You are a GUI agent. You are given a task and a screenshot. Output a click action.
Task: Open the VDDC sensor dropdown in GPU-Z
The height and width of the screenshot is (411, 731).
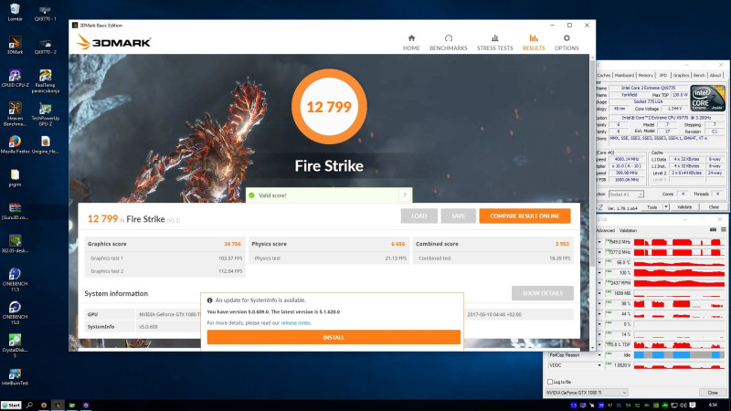coord(599,365)
